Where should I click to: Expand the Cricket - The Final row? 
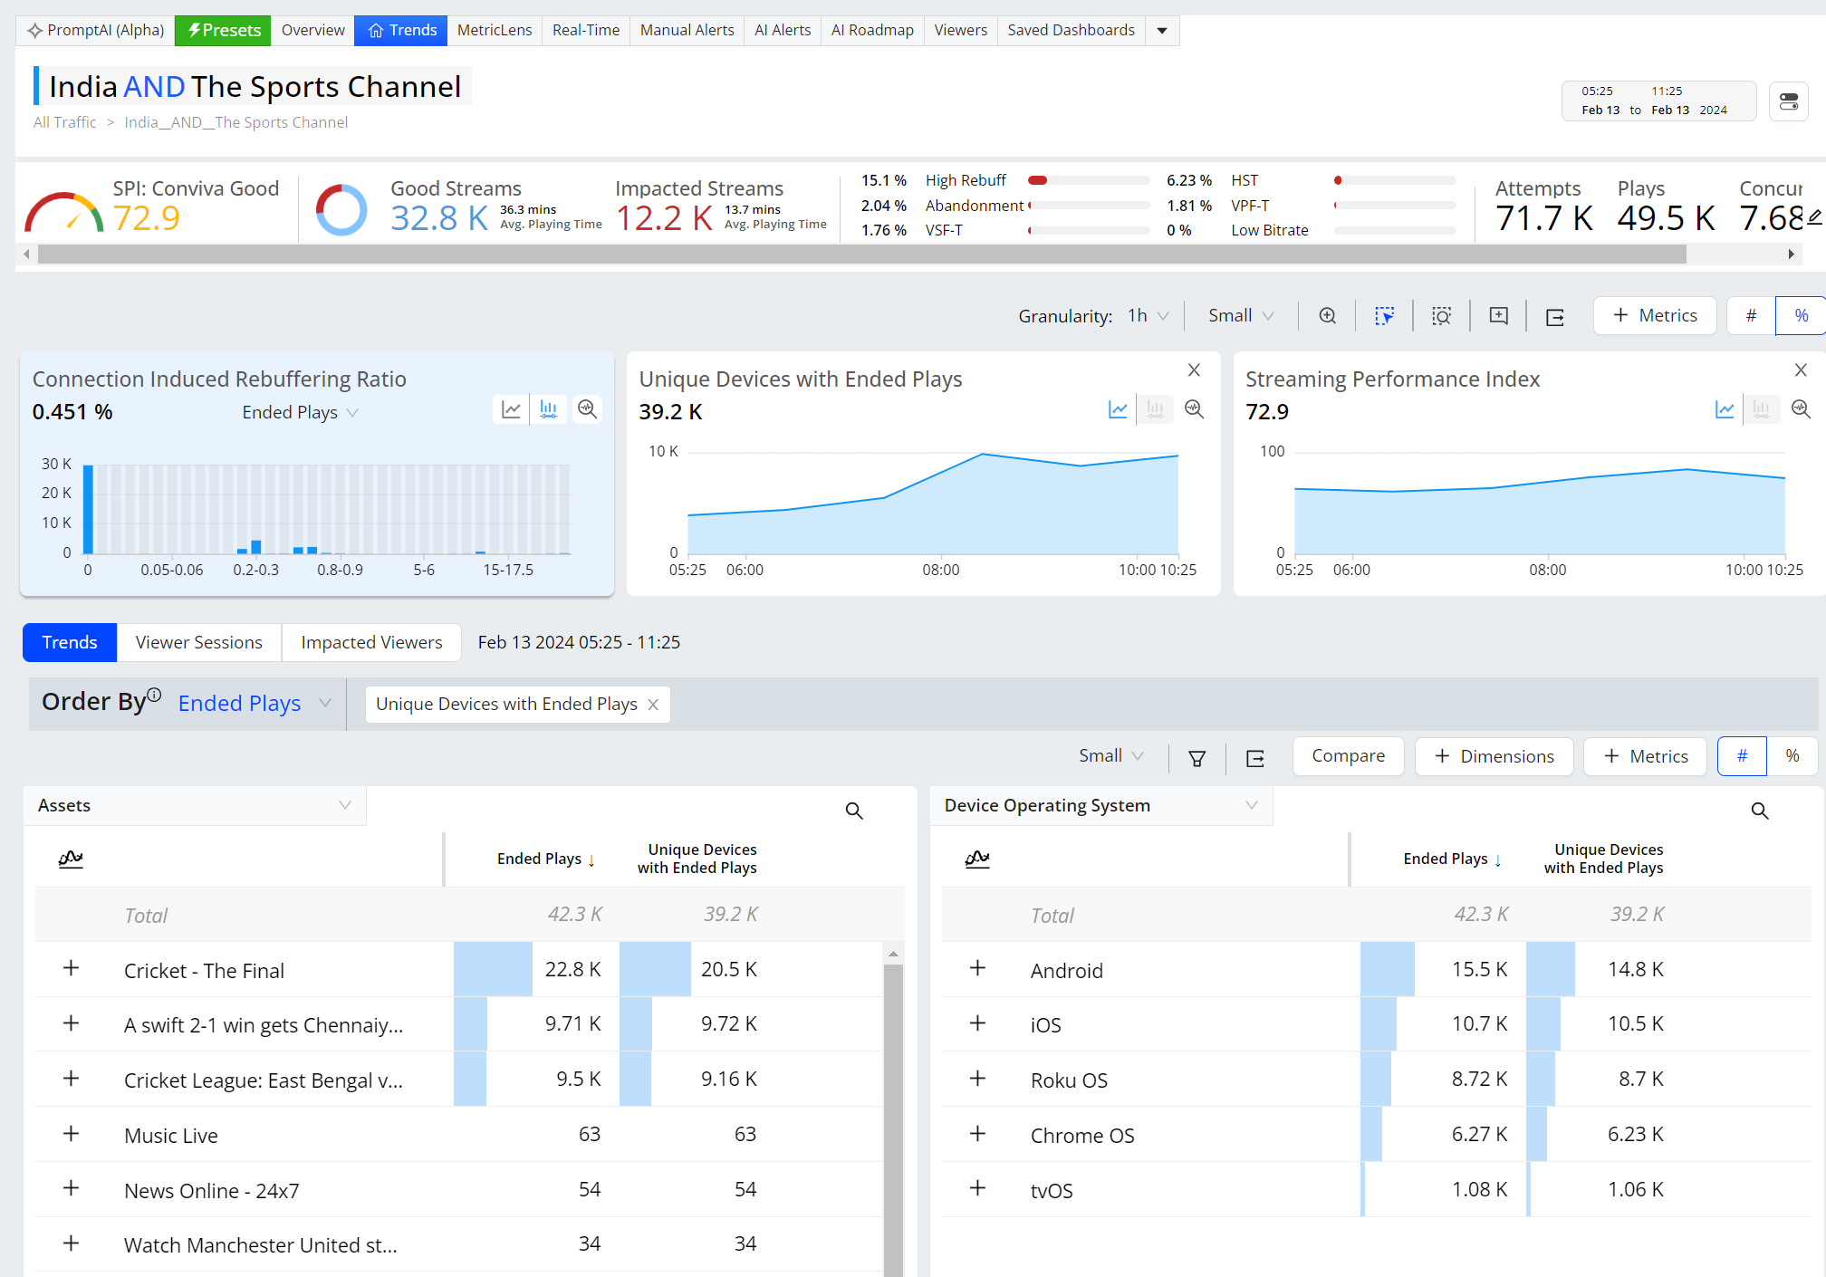pyautogui.click(x=71, y=969)
